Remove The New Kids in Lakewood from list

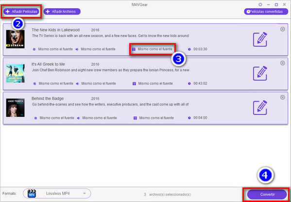[x=282, y=29]
